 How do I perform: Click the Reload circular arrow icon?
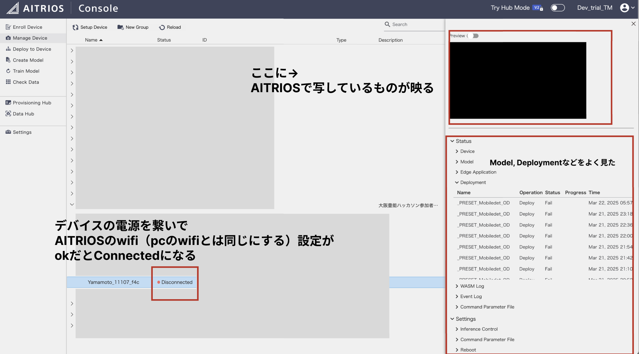click(x=162, y=27)
